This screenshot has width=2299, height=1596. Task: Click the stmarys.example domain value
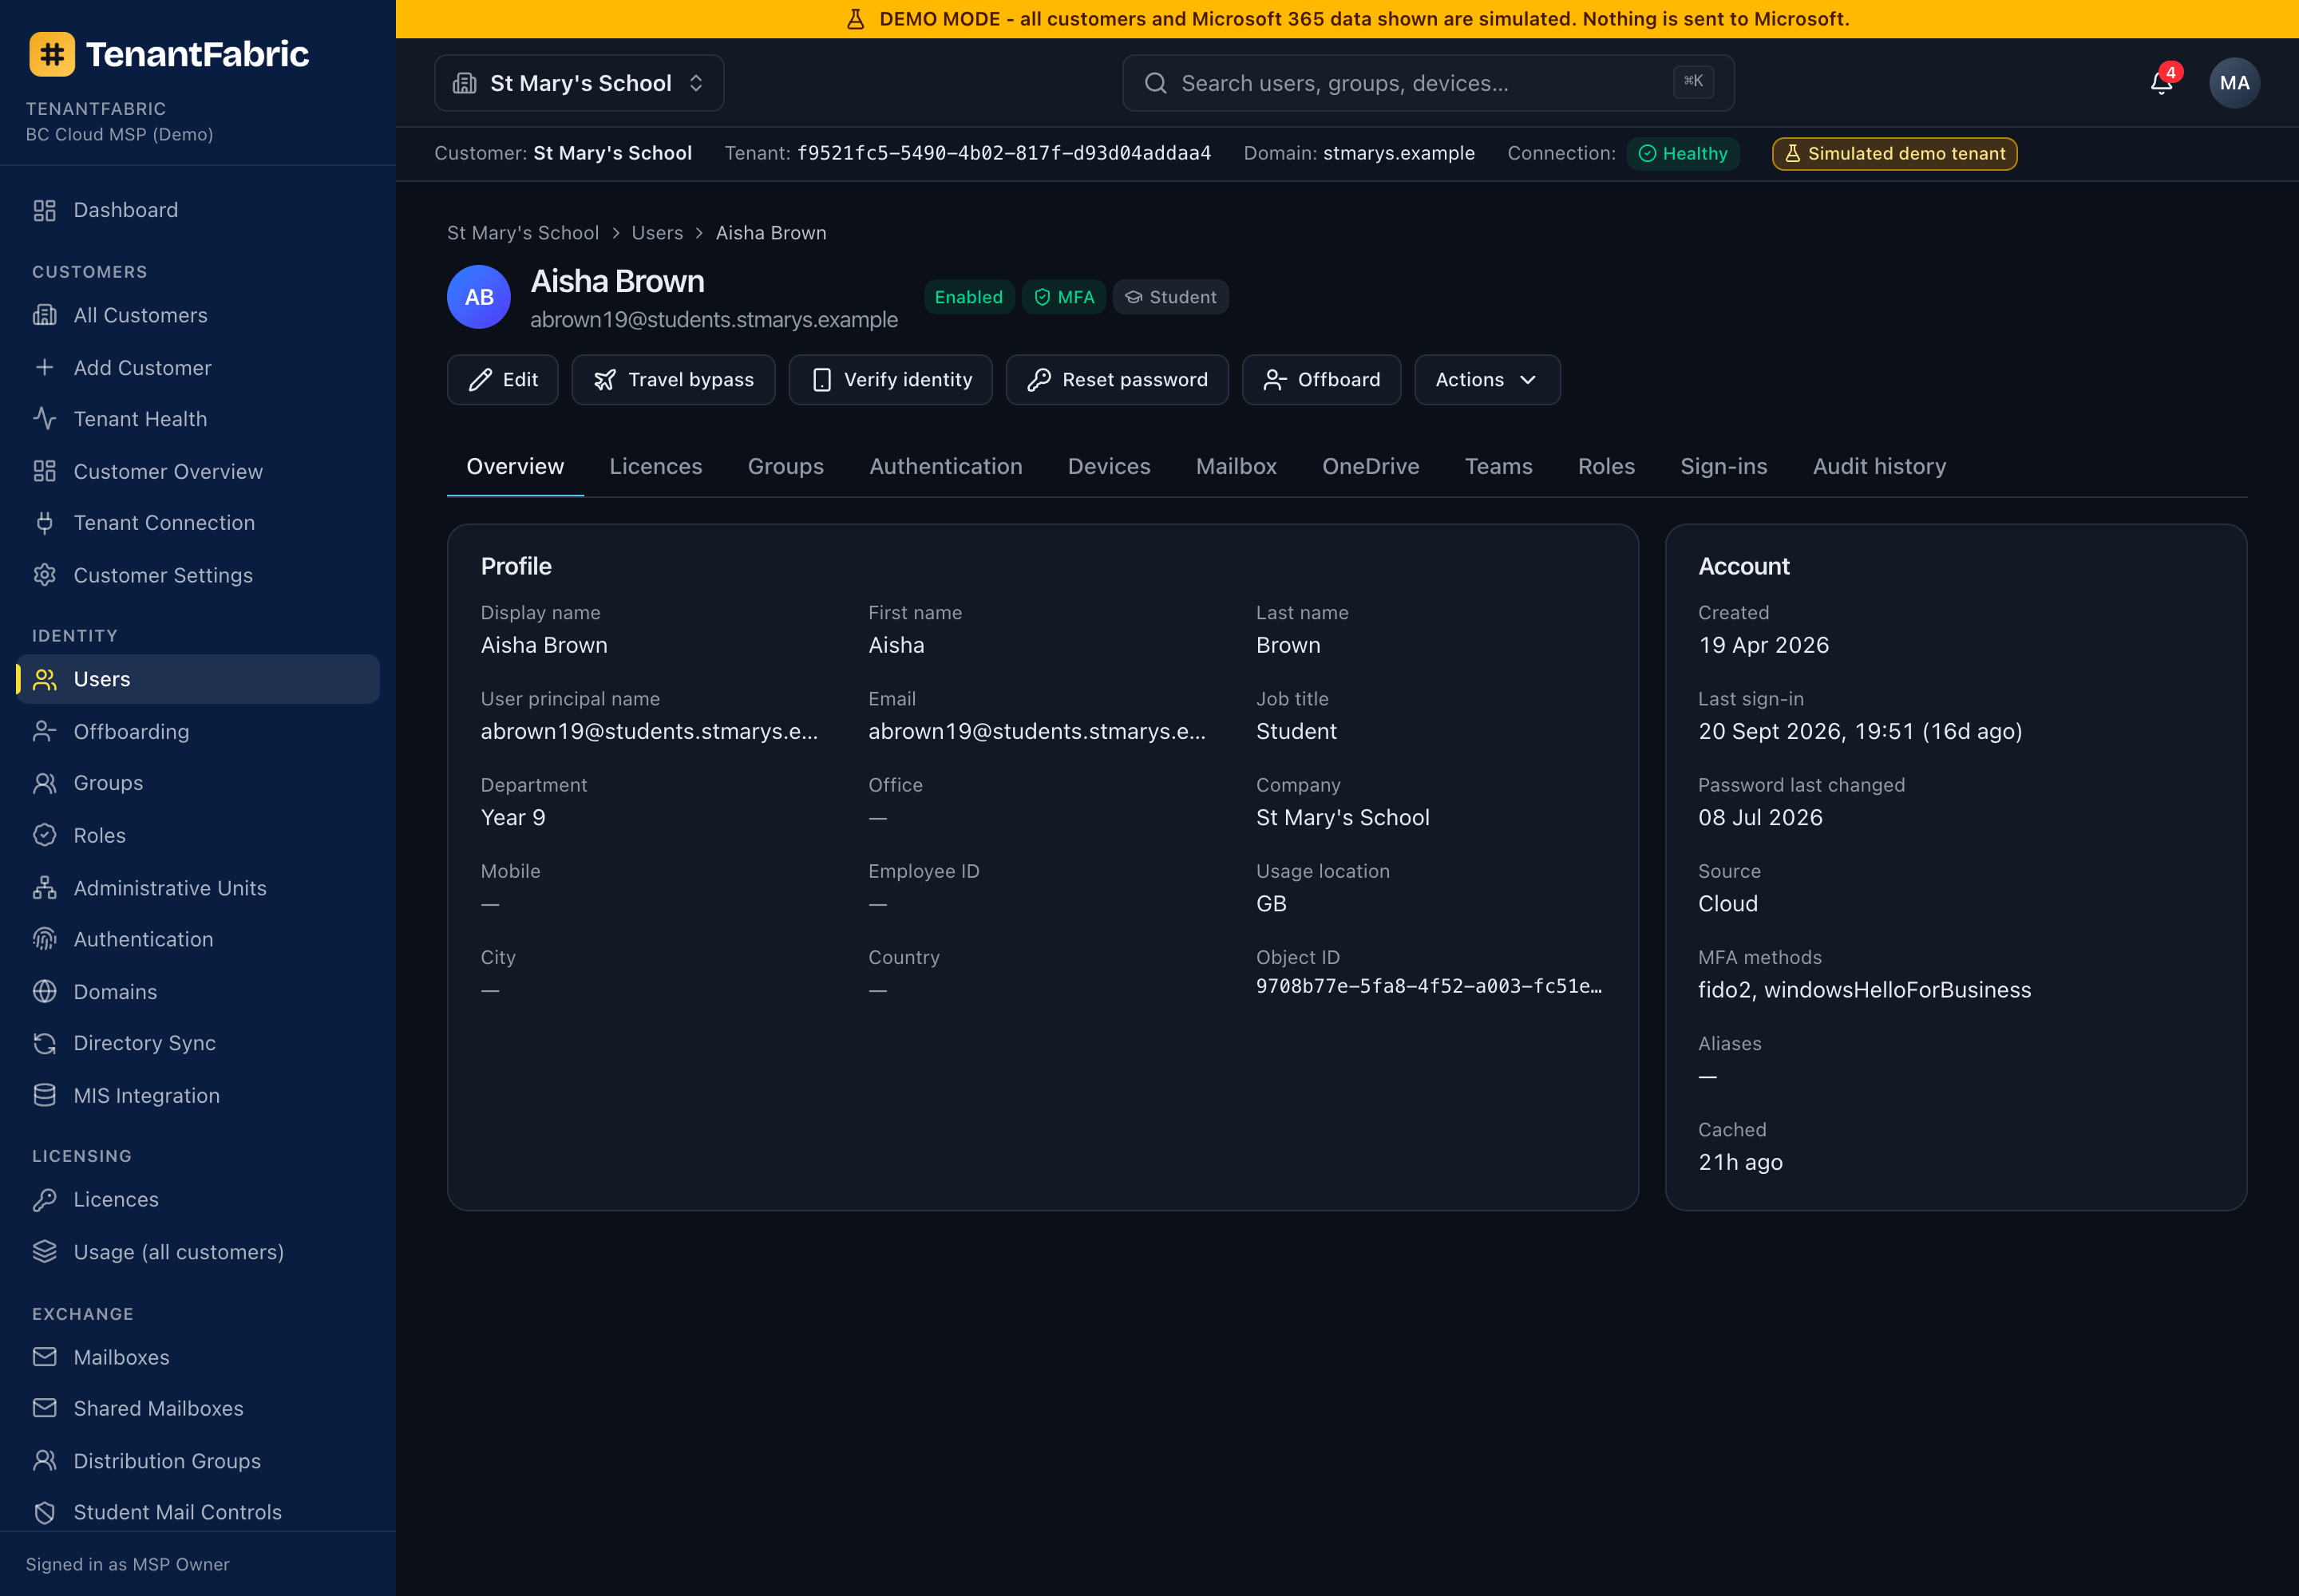[x=1399, y=153]
